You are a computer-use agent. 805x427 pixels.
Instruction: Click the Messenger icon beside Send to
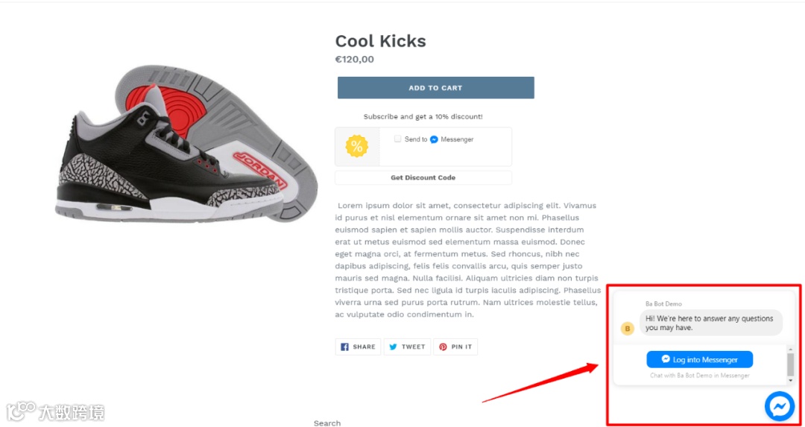[x=434, y=139]
